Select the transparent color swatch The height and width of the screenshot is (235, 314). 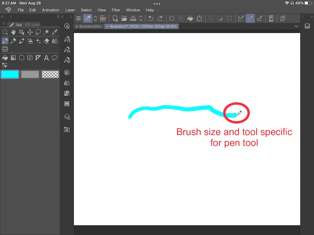[50, 74]
